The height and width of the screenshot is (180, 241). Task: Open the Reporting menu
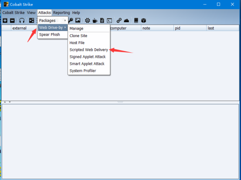[61, 13]
